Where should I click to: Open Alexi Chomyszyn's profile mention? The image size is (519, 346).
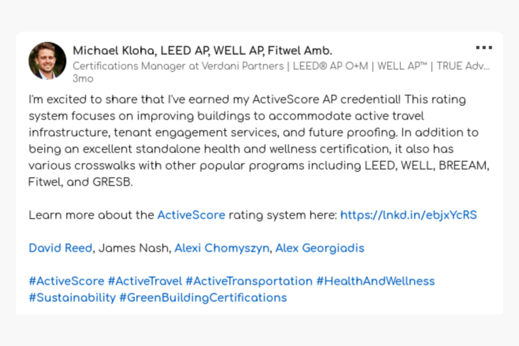click(222, 249)
